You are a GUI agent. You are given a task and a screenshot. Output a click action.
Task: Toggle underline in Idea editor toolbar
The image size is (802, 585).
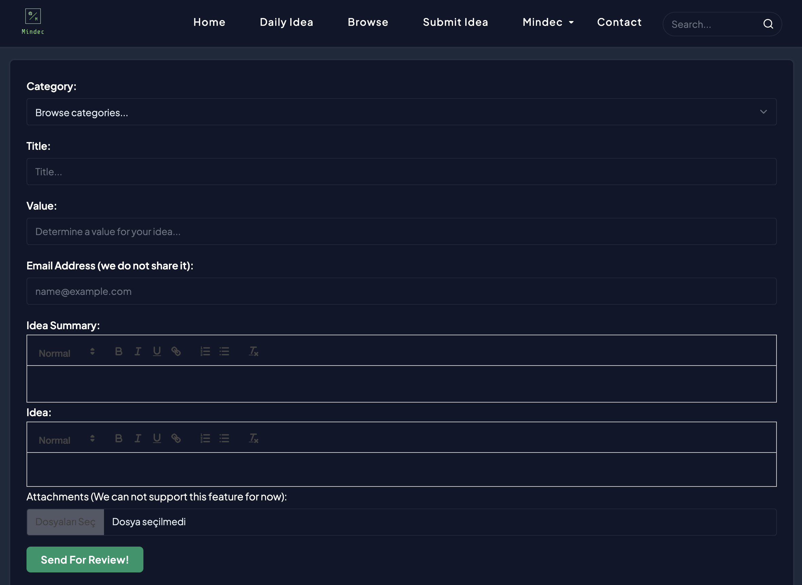pyautogui.click(x=157, y=438)
